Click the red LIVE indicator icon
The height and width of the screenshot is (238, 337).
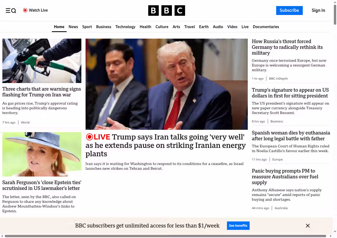(x=90, y=137)
